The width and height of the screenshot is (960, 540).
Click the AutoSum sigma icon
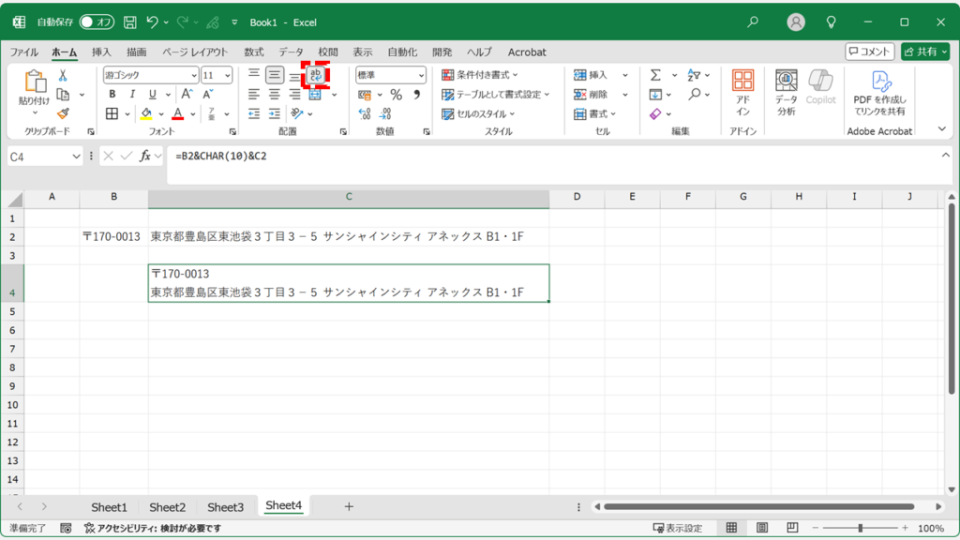point(655,75)
